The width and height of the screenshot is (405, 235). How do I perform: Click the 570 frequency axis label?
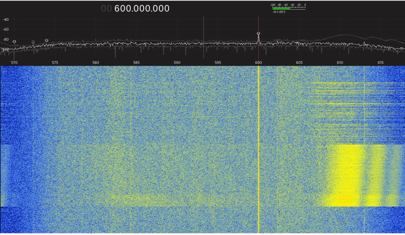click(14, 63)
